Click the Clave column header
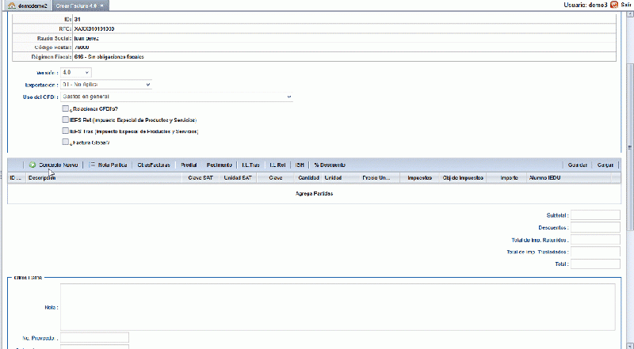Screen dimensions: 634x349 point(275,178)
